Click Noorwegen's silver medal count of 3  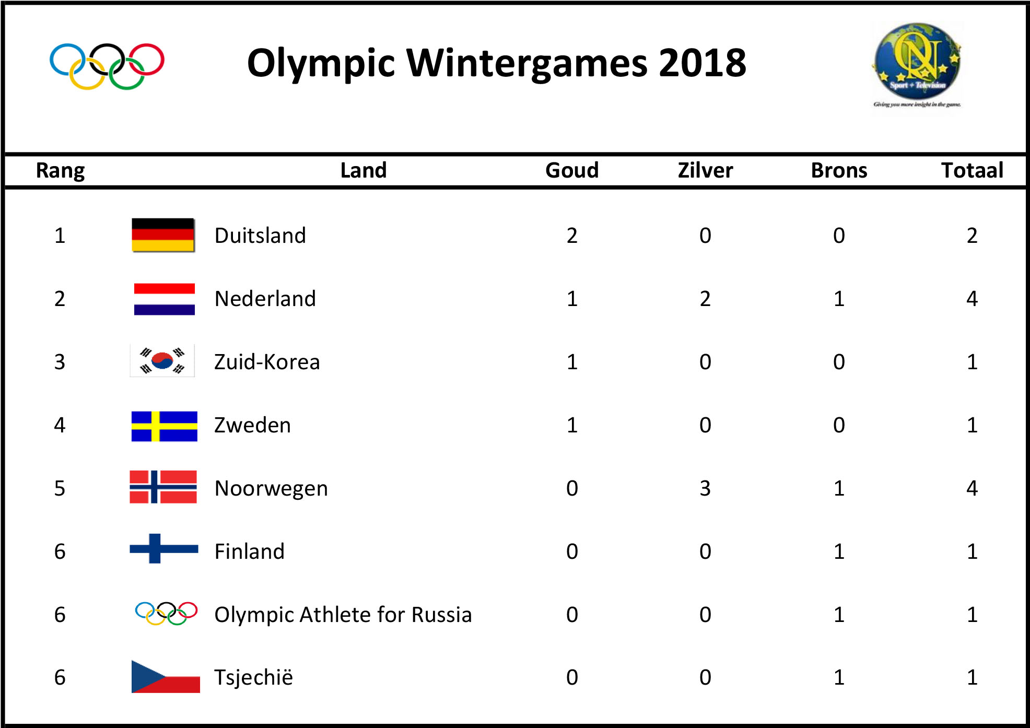pos(705,488)
